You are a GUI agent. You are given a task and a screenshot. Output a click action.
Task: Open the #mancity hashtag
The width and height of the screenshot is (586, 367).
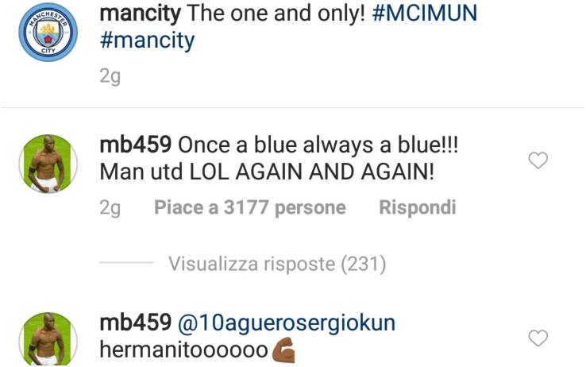(147, 41)
